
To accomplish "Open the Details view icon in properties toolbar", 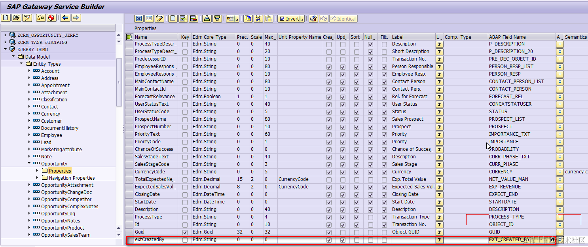I will [x=149, y=19].
